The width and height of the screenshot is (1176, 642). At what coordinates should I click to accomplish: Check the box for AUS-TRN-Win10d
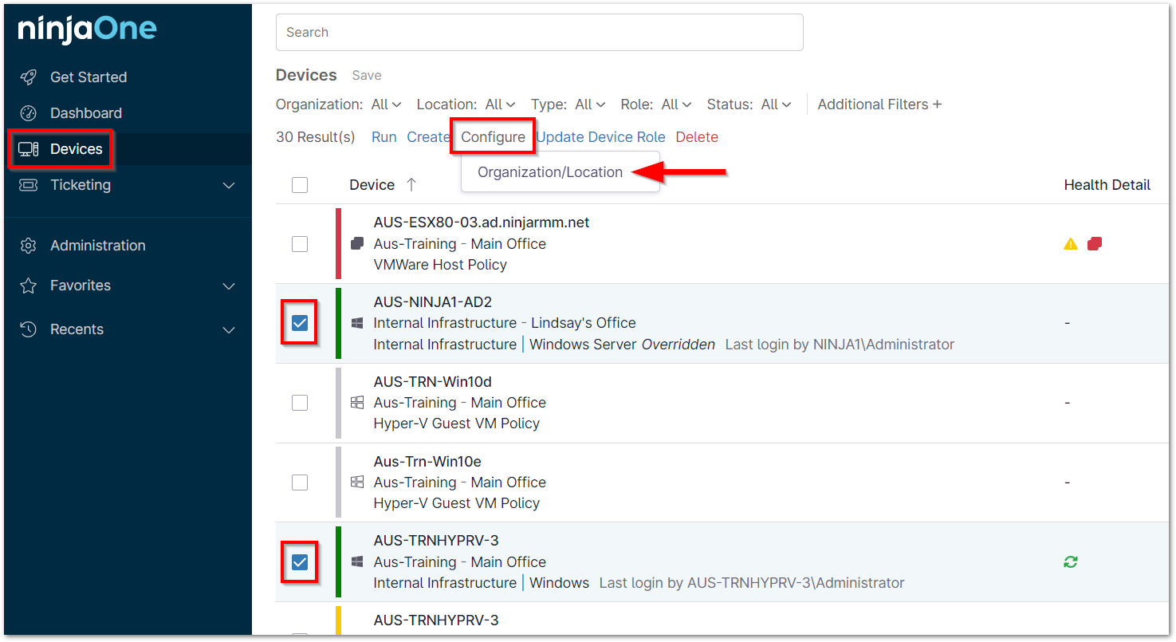(300, 403)
